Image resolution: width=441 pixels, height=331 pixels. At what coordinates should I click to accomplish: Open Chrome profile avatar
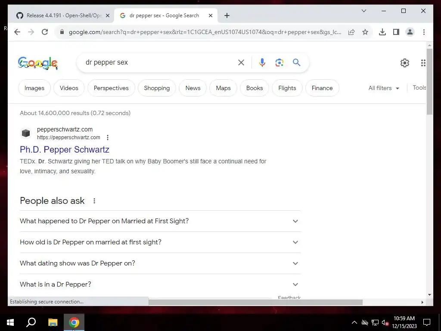pyautogui.click(x=410, y=32)
